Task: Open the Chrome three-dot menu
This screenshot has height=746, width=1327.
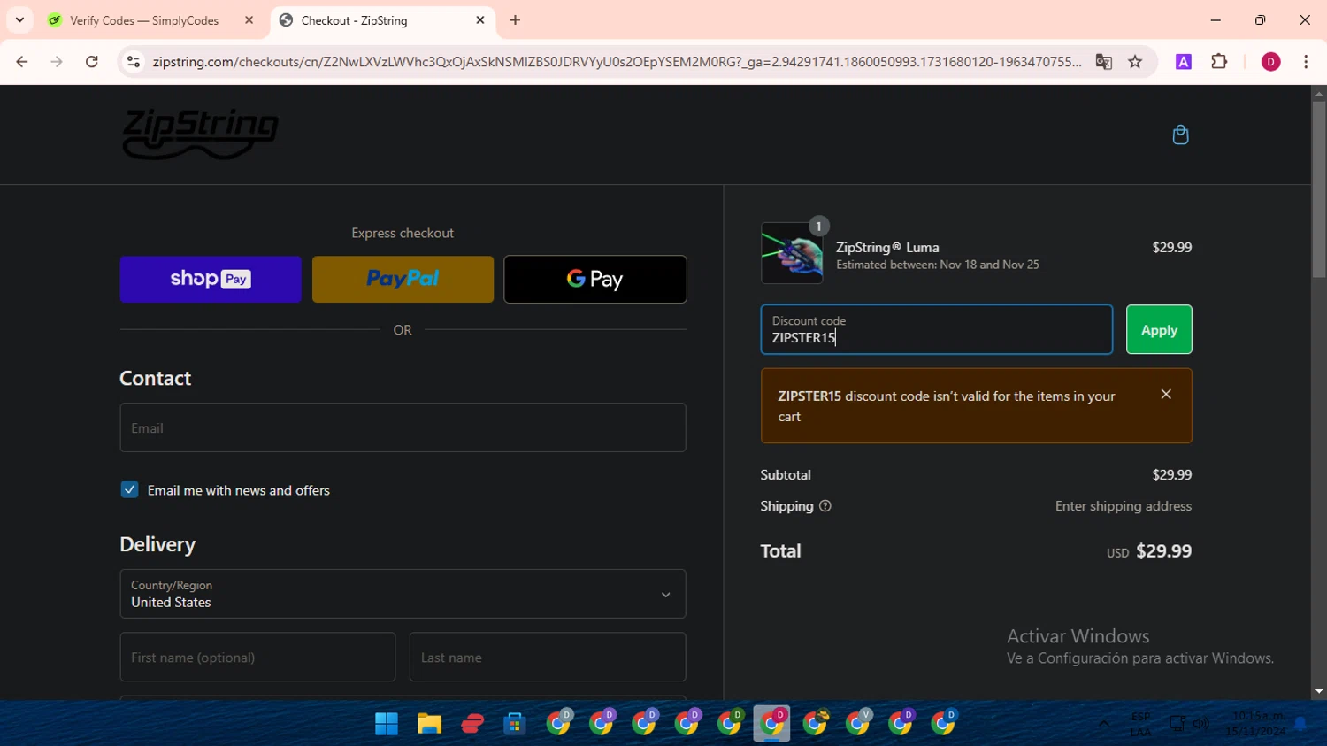Action: (1306, 62)
